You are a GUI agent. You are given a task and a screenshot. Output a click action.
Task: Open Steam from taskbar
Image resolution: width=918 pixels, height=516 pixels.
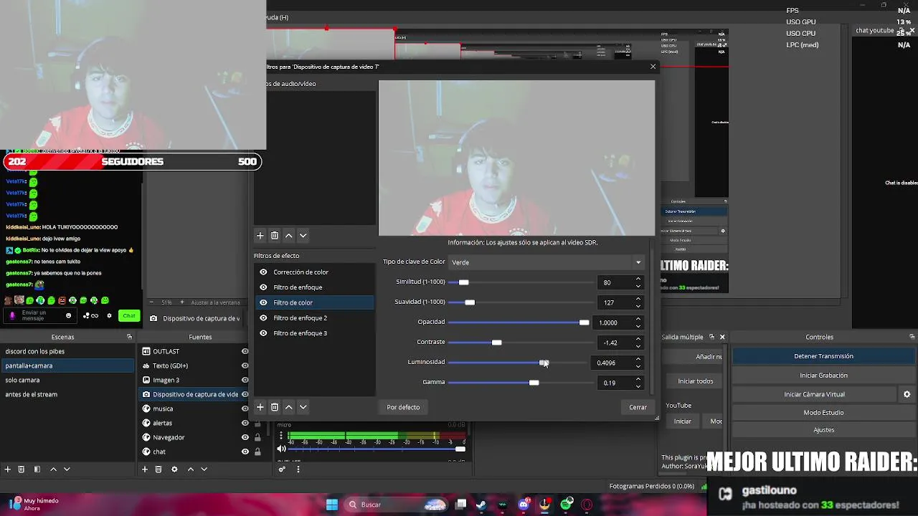pyautogui.click(x=481, y=505)
